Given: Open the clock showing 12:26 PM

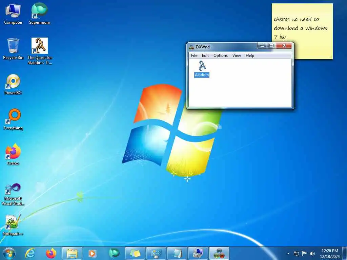Looking at the screenshot, I should point(330,254).
